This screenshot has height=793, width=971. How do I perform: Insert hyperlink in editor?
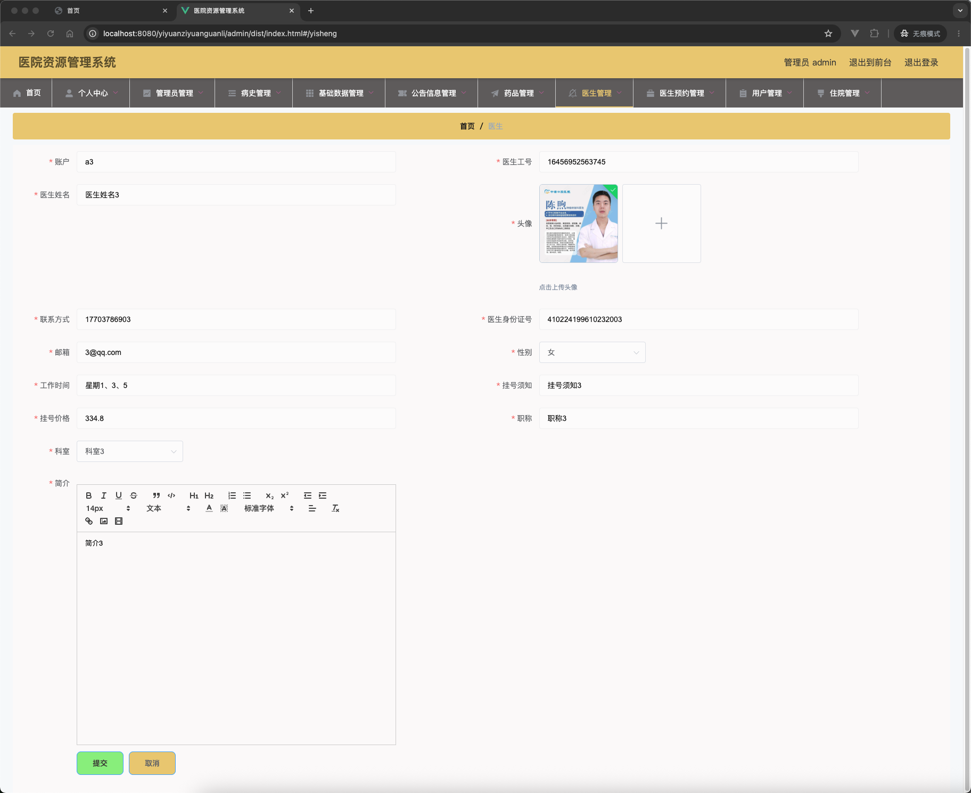coord(89,521)
